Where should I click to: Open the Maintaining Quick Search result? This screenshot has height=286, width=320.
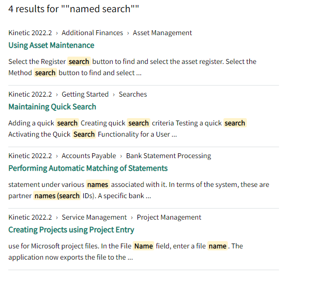pyautogui.click(x=52, y=107)
